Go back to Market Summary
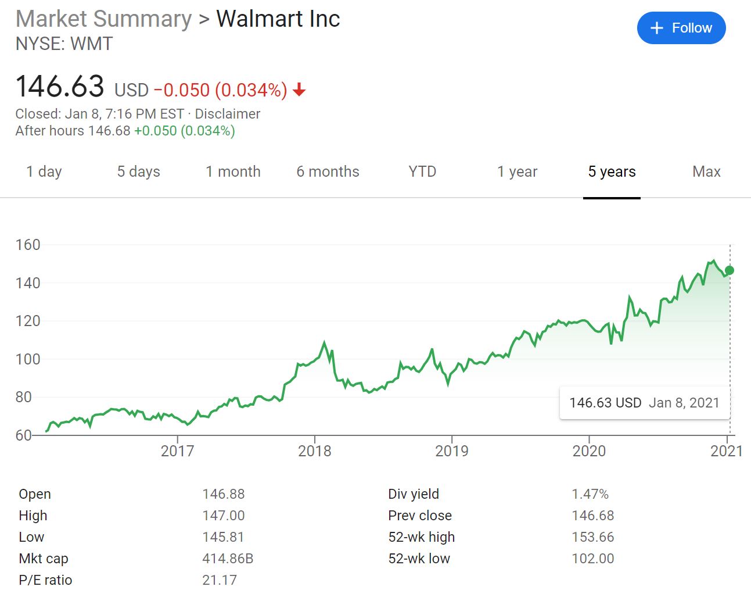751x590 pixels. coord(103,19)
